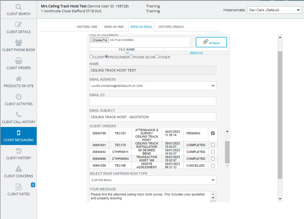Select the Client recipient radio button
Viewport: 304px width, 219px height.
[x=91, y=57]
